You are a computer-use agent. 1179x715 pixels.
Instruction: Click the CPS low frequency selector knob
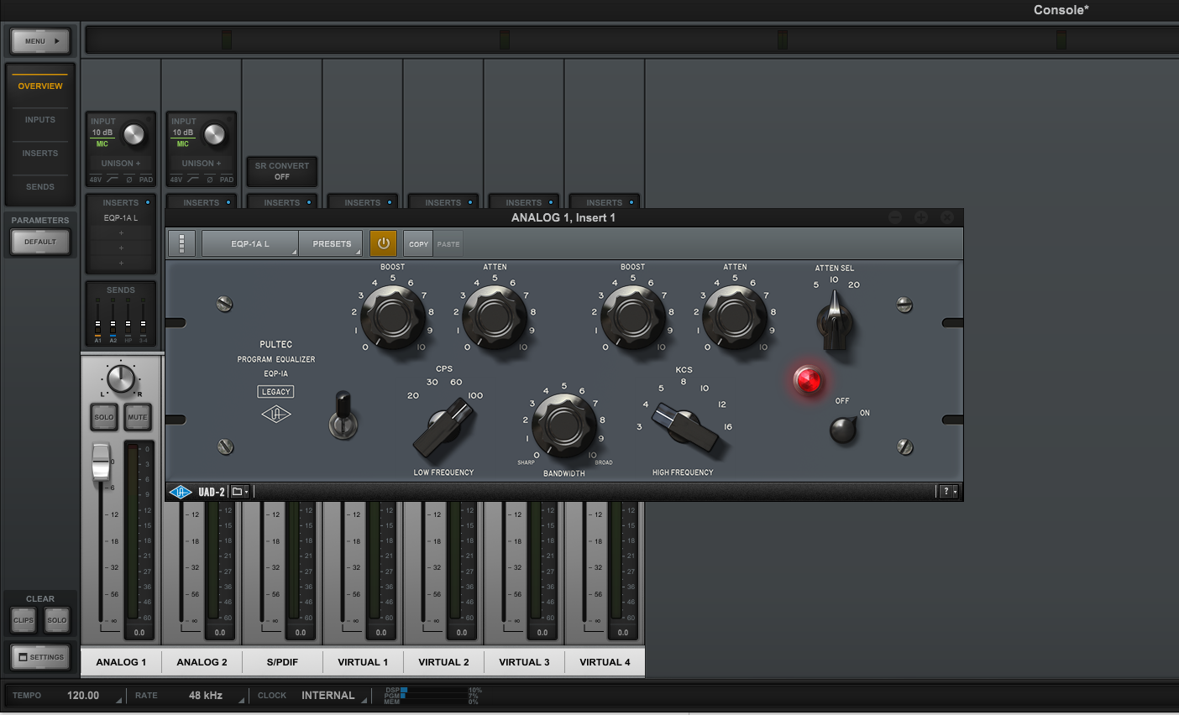[443, 428]
